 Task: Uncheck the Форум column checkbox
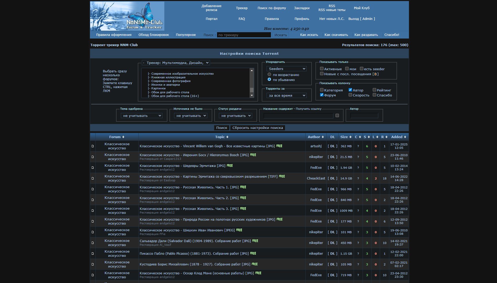[322, 95]
